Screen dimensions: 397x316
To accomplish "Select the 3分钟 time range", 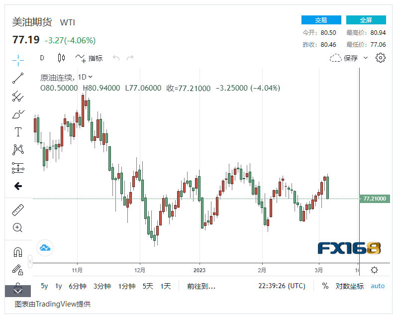I will coord(102,286).
